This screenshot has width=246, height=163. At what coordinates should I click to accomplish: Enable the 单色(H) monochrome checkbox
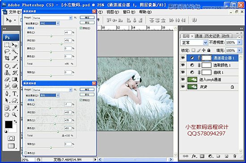26,153
